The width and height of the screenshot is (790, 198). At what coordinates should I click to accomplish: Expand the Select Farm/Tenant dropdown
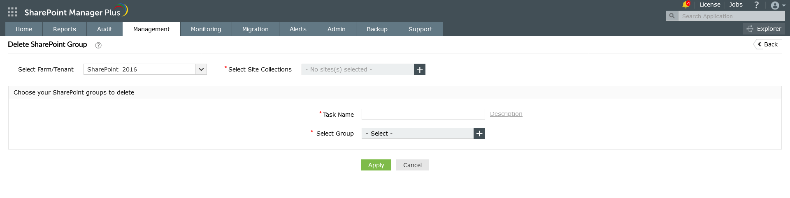click(201, 69)
